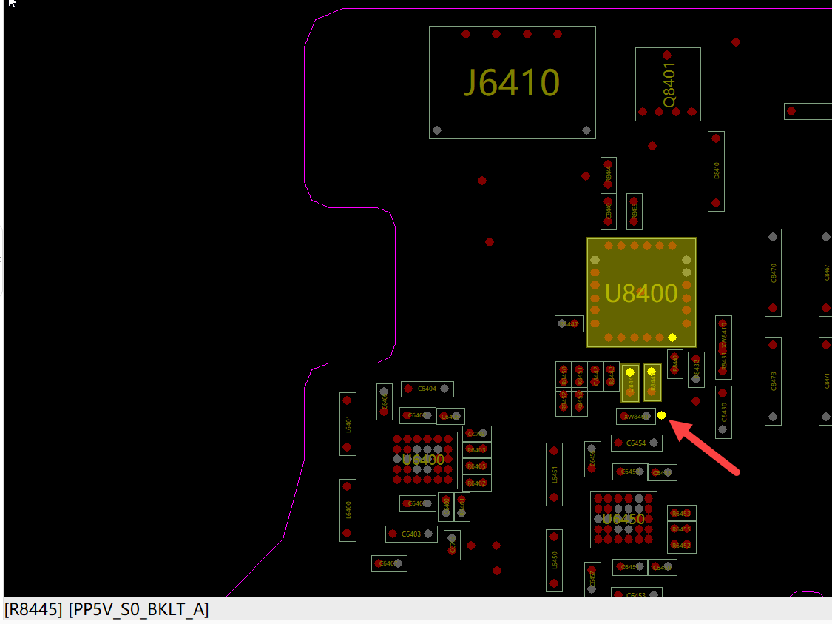
Task: Select the R8453 resistor
Action: pyautogui.click(x=579, y=403)
